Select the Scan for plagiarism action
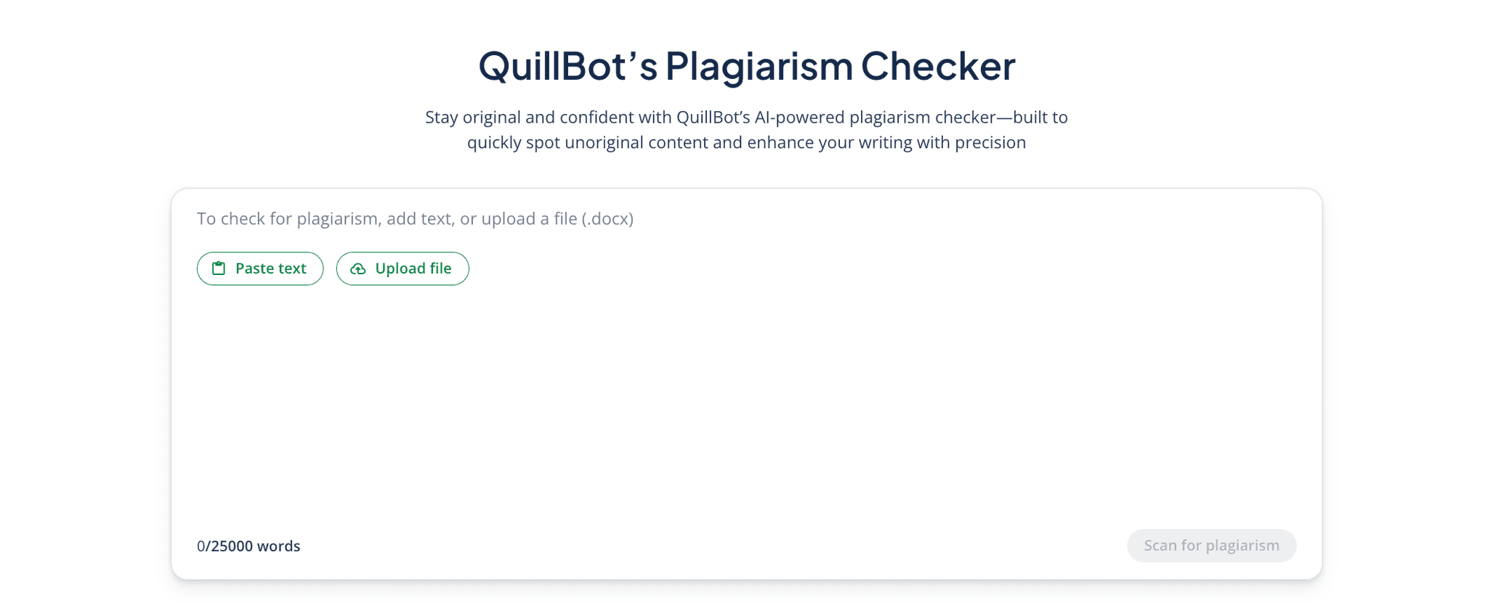This screenshot has height=603, width=1488. click(1210, 545)
